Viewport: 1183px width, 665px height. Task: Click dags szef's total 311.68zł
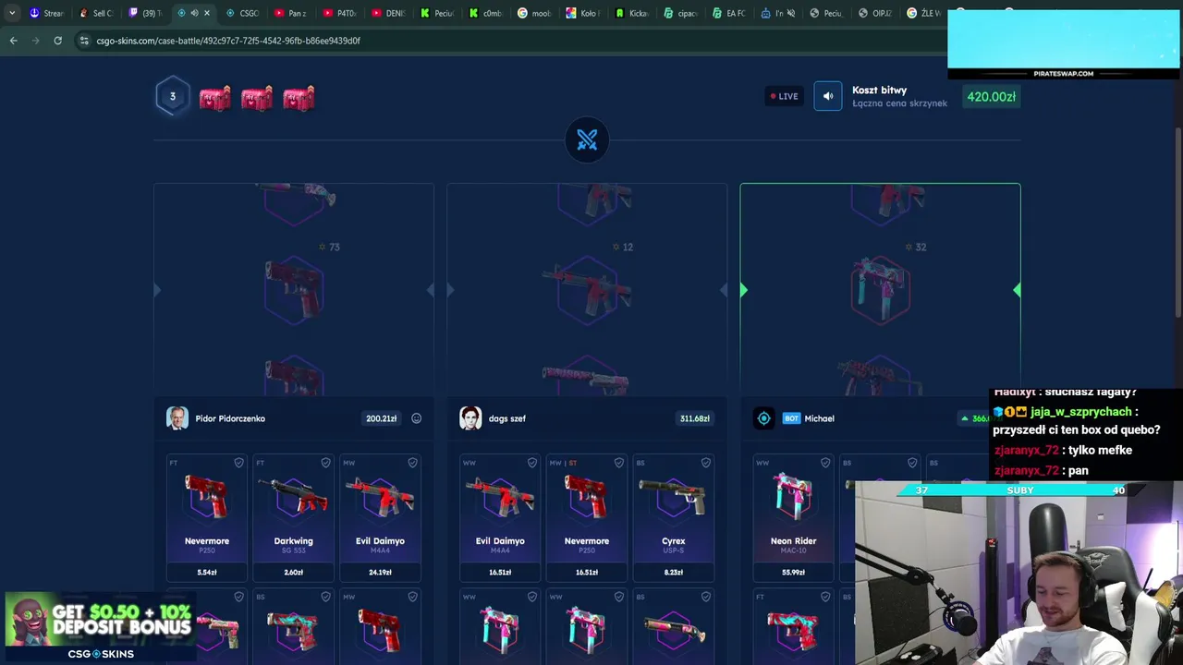pyautogui.click(x=695, y=418)
